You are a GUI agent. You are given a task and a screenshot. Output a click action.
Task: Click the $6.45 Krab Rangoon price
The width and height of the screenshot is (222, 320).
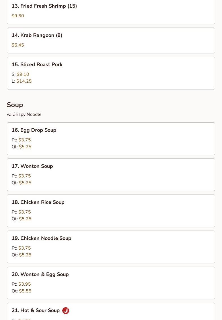coord(18,45)
